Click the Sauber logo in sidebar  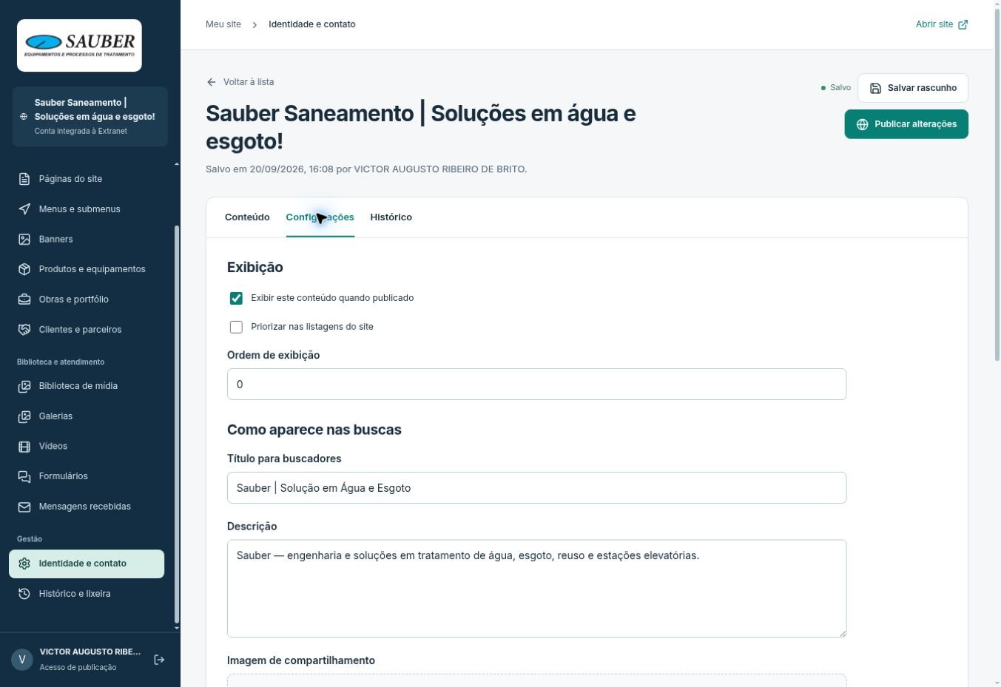tap(79, 45)
